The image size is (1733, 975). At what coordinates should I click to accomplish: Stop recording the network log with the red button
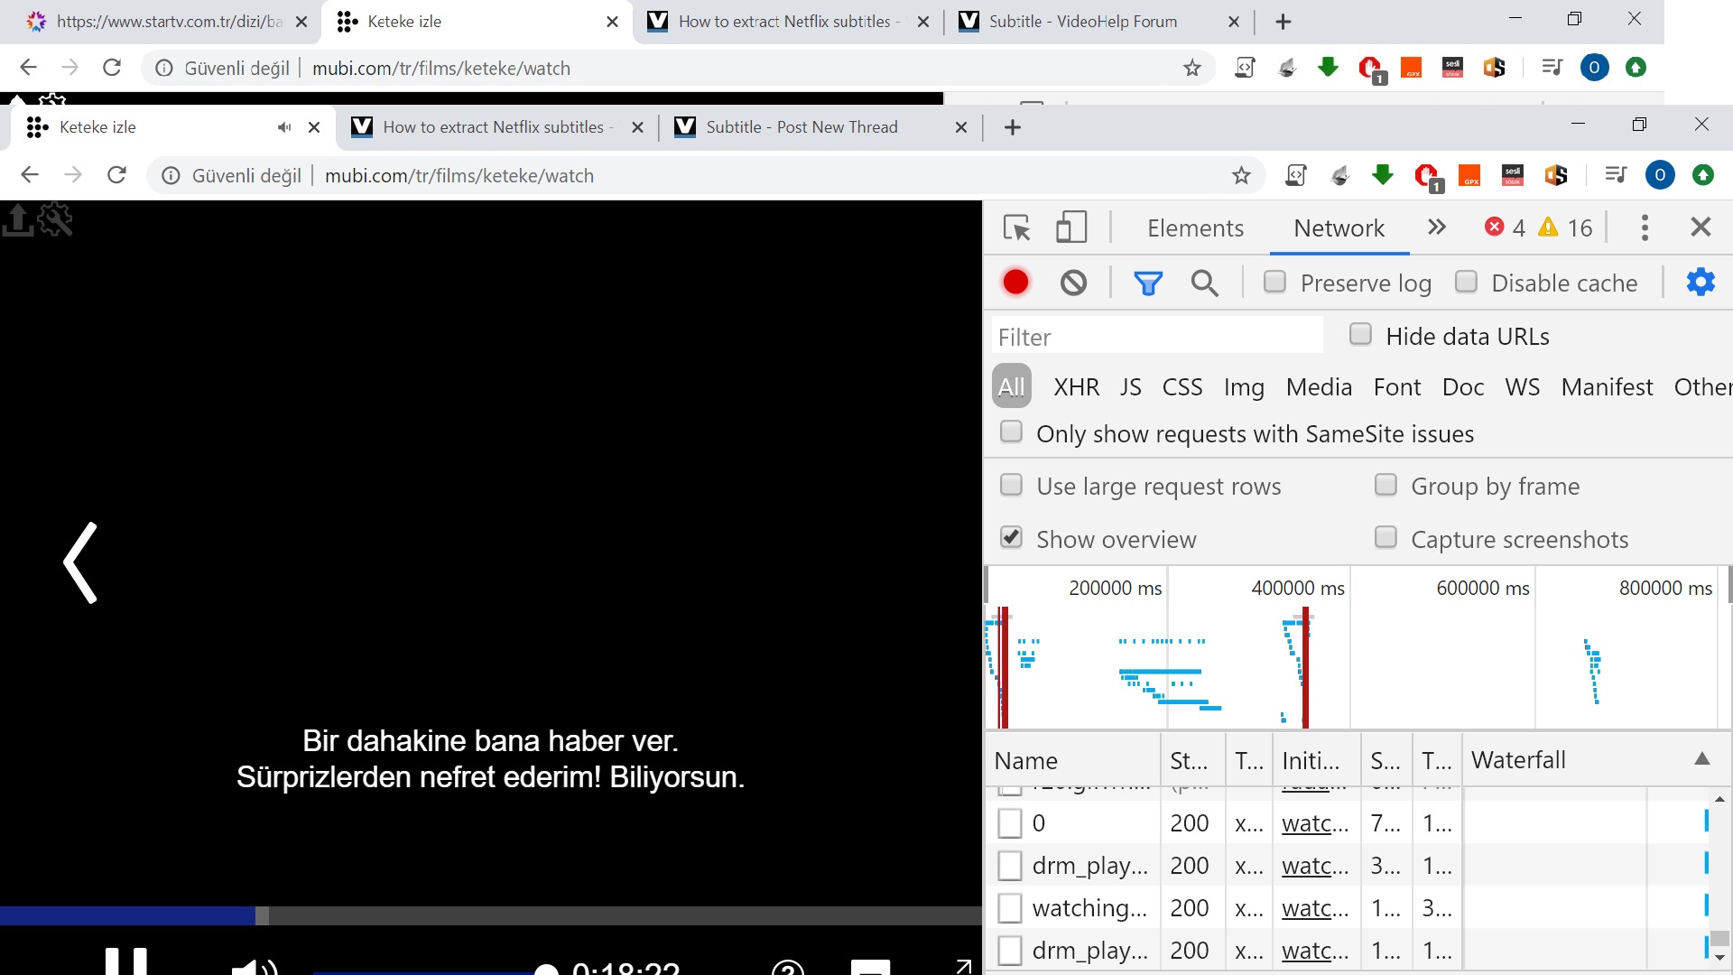[1015, 283]
